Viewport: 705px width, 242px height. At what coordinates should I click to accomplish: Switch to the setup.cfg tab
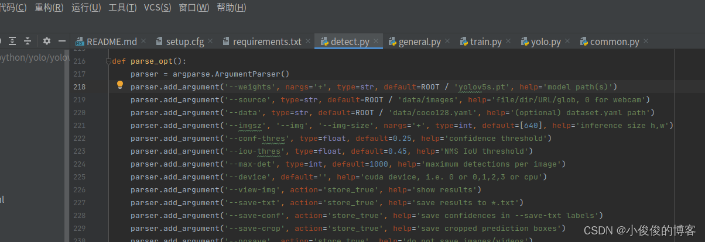185,42
